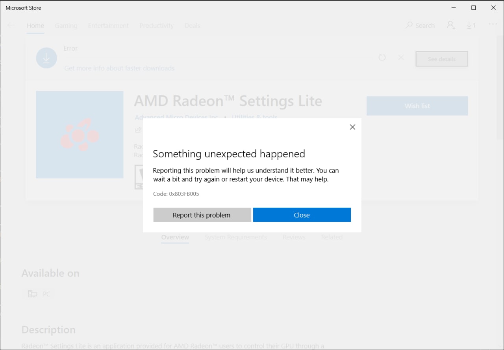Click the Error status text
This screenshot has width=504, height=350.
click(x=70, y=48)
